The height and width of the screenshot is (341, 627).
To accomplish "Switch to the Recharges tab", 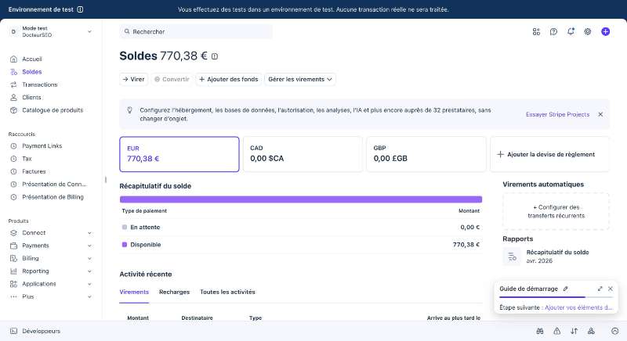I will (x=174, y=292).
